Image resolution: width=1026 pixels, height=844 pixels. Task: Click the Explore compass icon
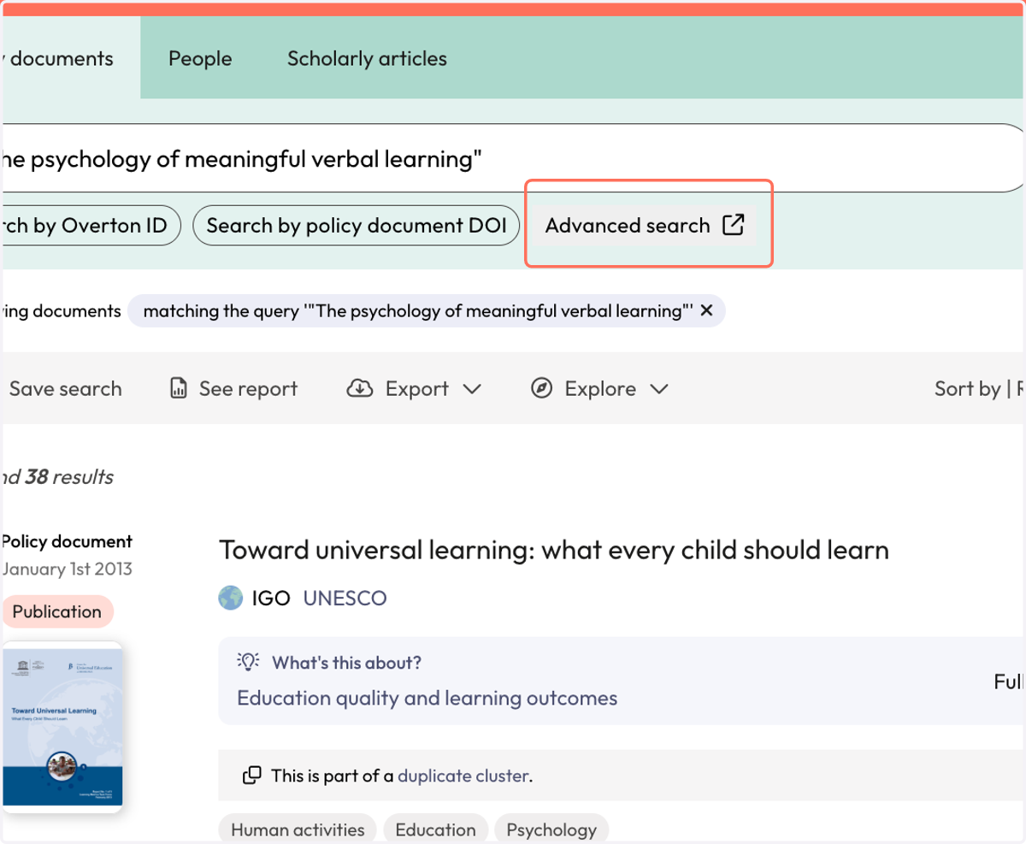(x=541, y=389)
